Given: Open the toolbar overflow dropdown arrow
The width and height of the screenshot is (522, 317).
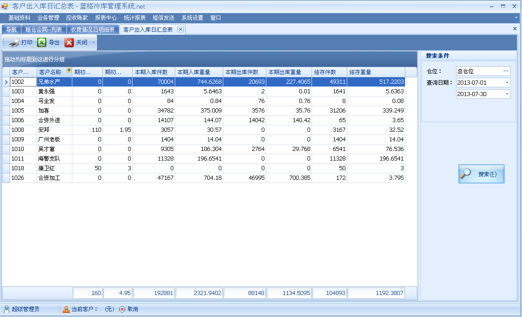Looking at the screenshot, I should 94,43.
